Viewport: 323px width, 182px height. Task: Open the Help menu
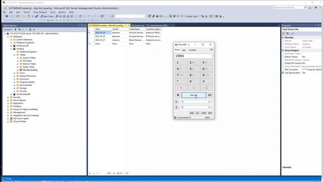pyautogui.click(x=71, y=12)
